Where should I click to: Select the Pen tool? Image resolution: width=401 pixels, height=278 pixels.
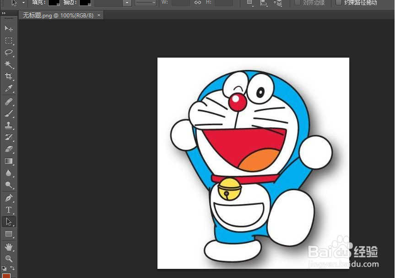9,198
